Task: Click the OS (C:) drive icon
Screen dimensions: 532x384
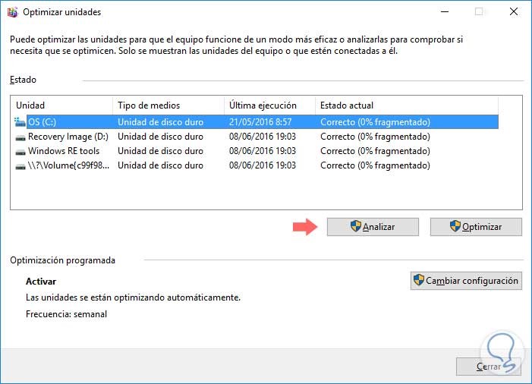Action: point(20,122)
